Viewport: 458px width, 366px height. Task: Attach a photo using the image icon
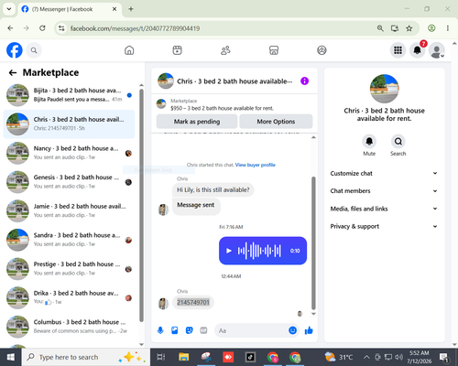[175, 330]
